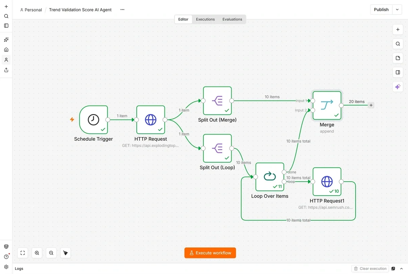Open the AI assistant sparkle button
The width and height of the screenshot is (408, 274).
[398, 87]
